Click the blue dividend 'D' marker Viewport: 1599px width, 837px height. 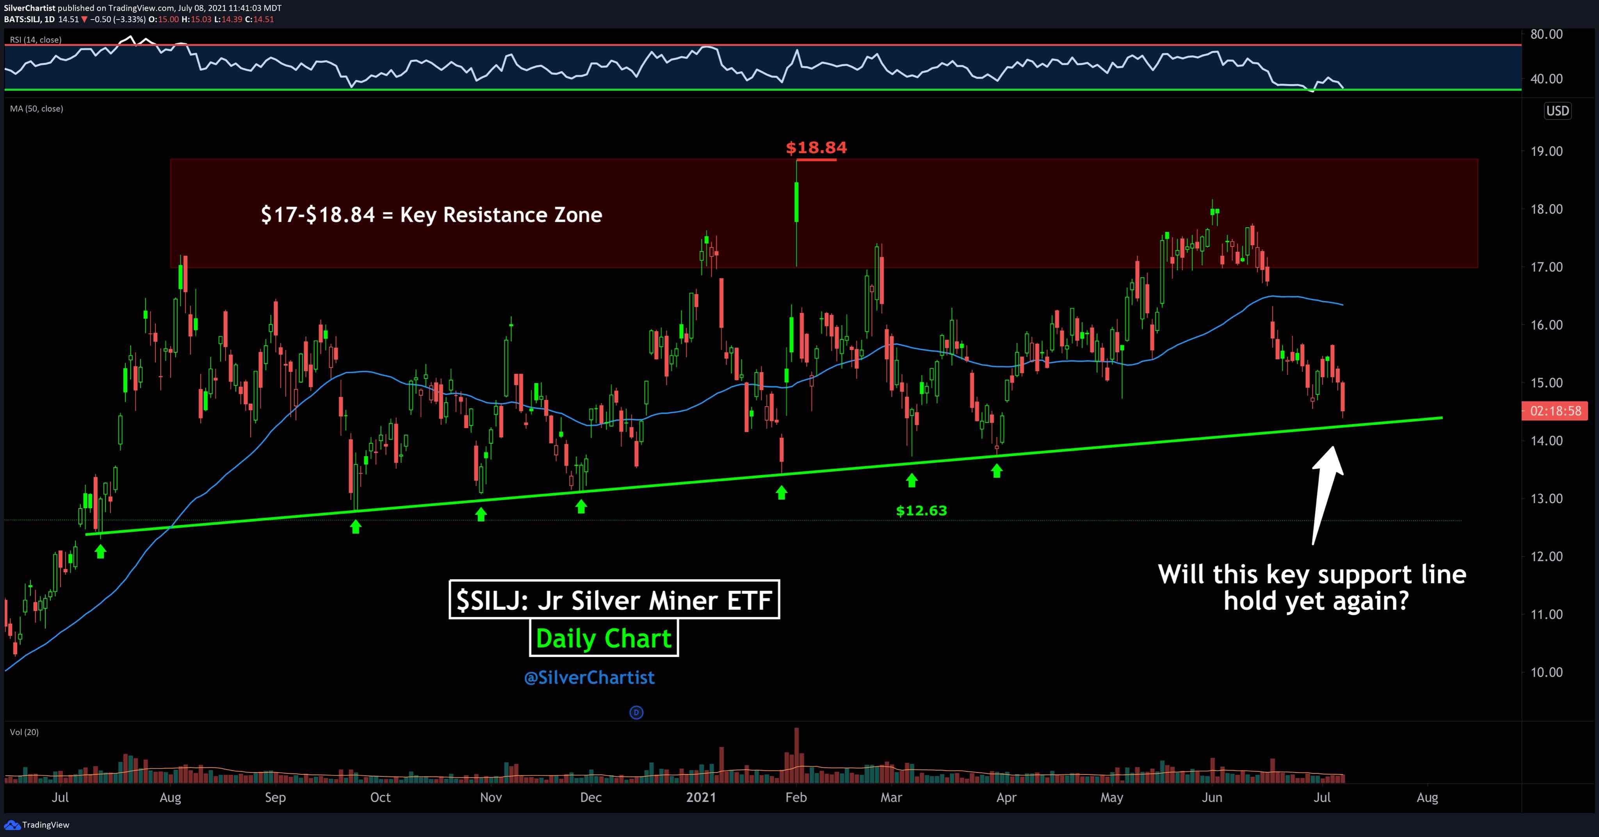[636, 712]
